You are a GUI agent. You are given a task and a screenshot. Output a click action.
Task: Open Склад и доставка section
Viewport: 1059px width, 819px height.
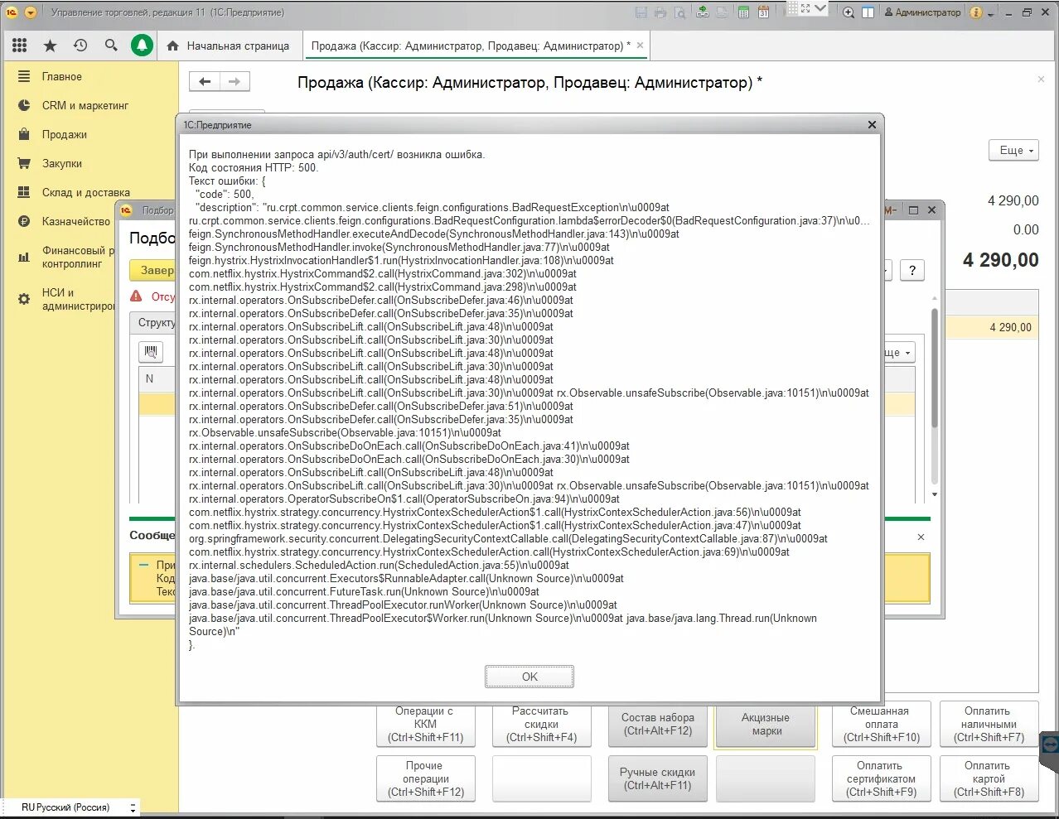[86, 192]
